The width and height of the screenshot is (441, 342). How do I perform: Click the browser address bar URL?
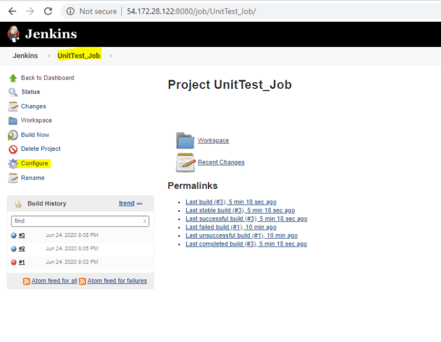tap(191, 11)
